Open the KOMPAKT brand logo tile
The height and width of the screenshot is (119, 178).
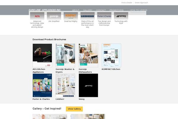[71, 16]
